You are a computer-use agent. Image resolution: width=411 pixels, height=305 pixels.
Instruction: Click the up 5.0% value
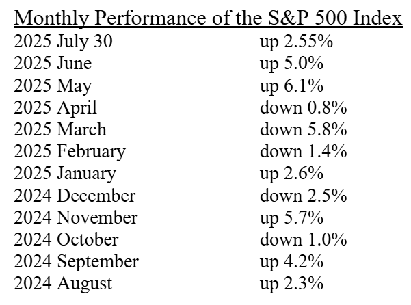291,64
